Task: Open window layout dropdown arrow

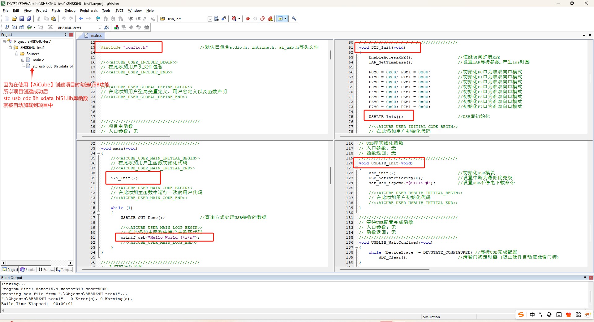Action: (x=285, y=19)
